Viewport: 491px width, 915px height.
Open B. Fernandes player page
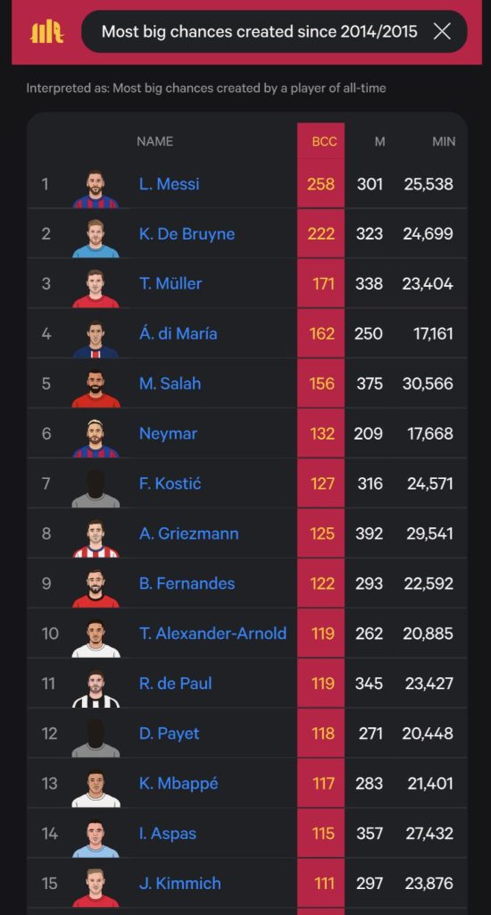tap(187, 583)
